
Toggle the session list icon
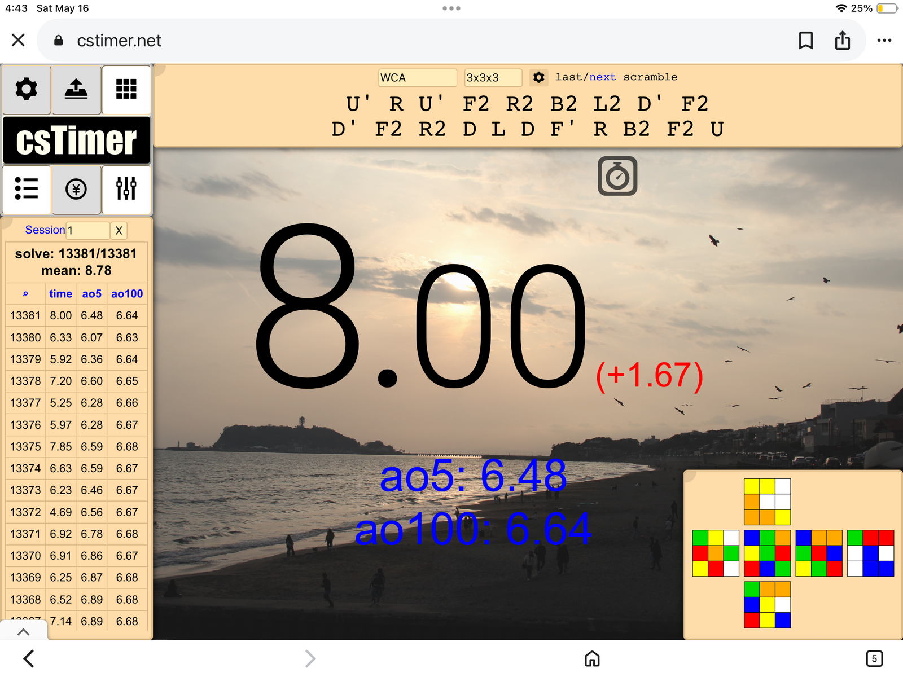(x=27, y=189)
